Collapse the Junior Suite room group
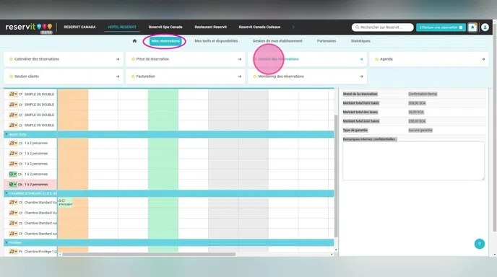 [6, 134]
